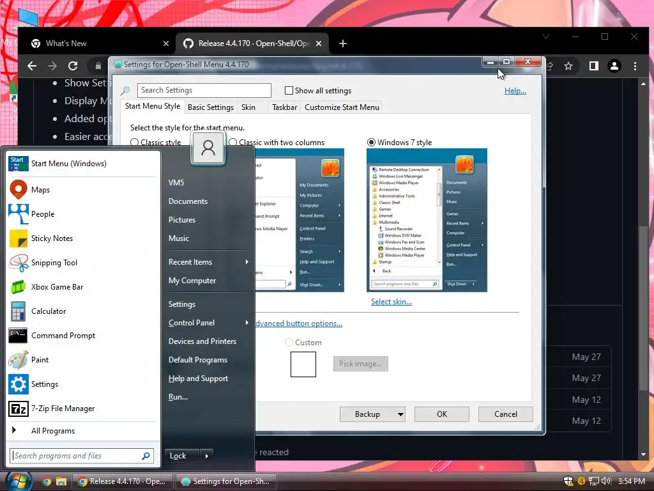
Task: Click Search Settings field
Action: 204,90
